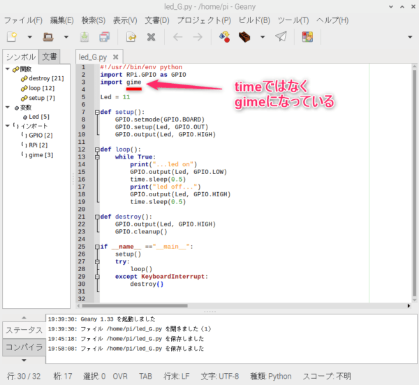Click the Color chooser toolbar icon
Screen dimensions: 419x385
point(307,36)
